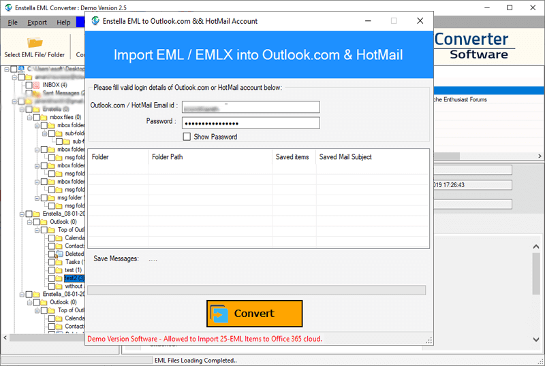Viewport: 545px width, 366px height.
Task: Click the Select EML File/Folder icon
Action: 35,43
